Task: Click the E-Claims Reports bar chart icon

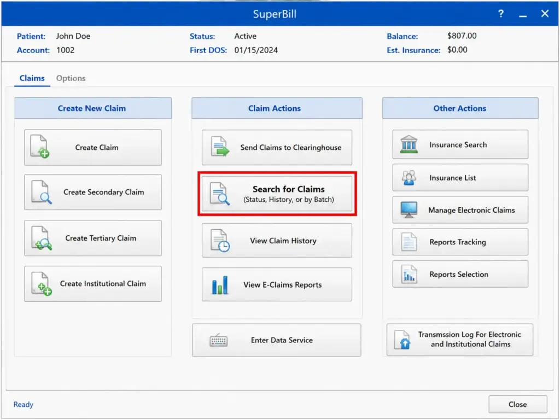Action: [220, 285]
